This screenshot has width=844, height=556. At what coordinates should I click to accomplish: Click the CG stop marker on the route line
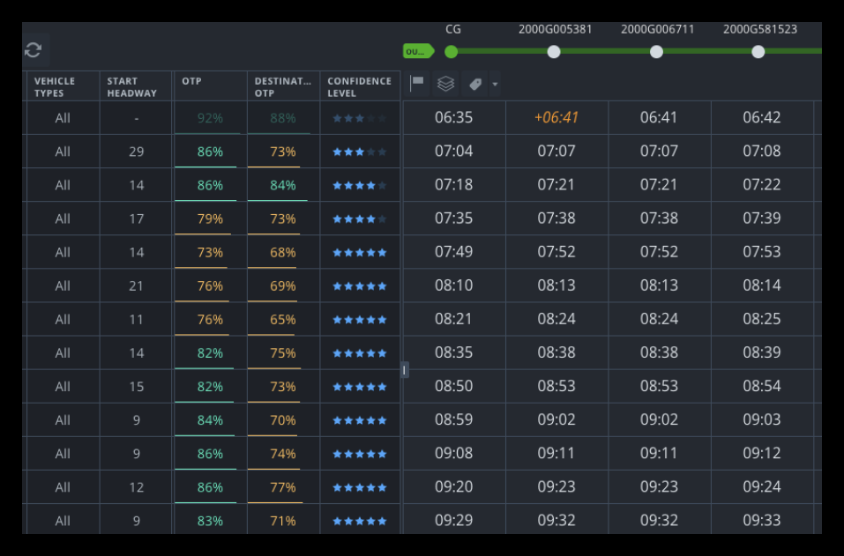click(452, 52)
